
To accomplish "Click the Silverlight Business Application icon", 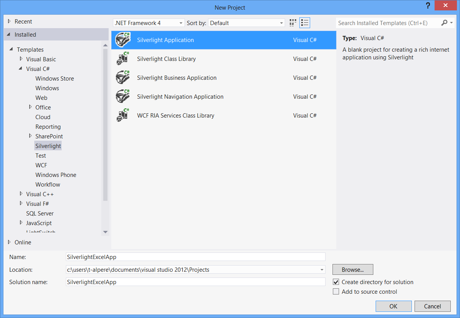I will coord(123,78).
